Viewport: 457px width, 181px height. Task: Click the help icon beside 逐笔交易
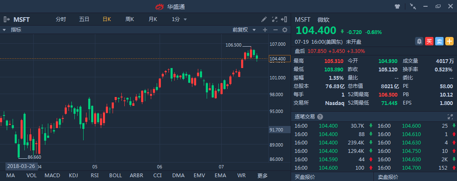pos(320,117)
